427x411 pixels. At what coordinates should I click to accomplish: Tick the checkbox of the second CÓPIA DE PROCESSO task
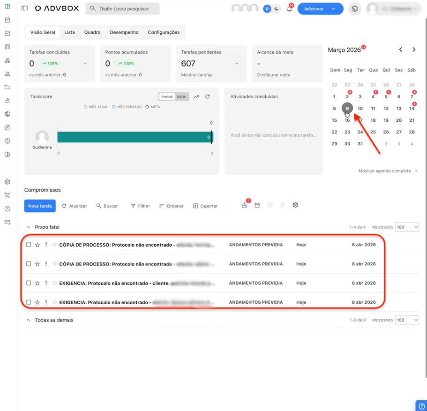coord(29,264)
